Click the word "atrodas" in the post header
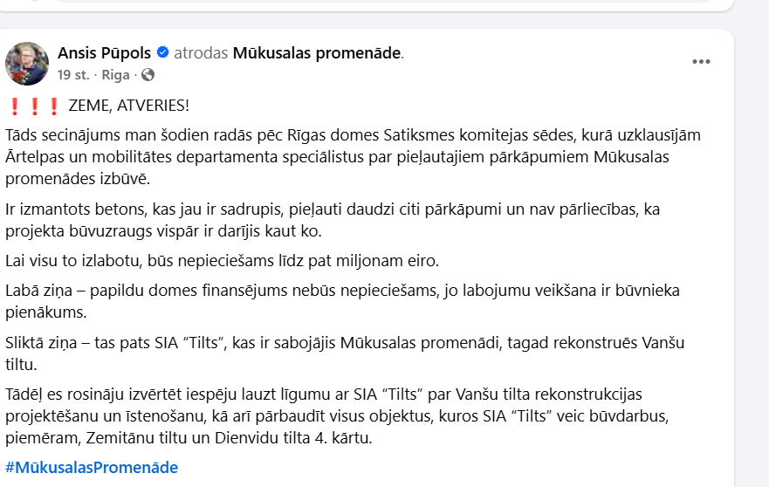Screen dimensions: 769x487 201,53
